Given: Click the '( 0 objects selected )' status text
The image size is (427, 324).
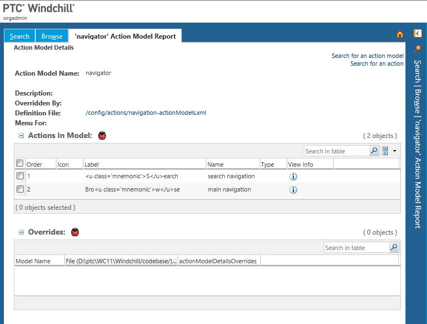Looking at the screenshot, I should (x=45, y=208).
